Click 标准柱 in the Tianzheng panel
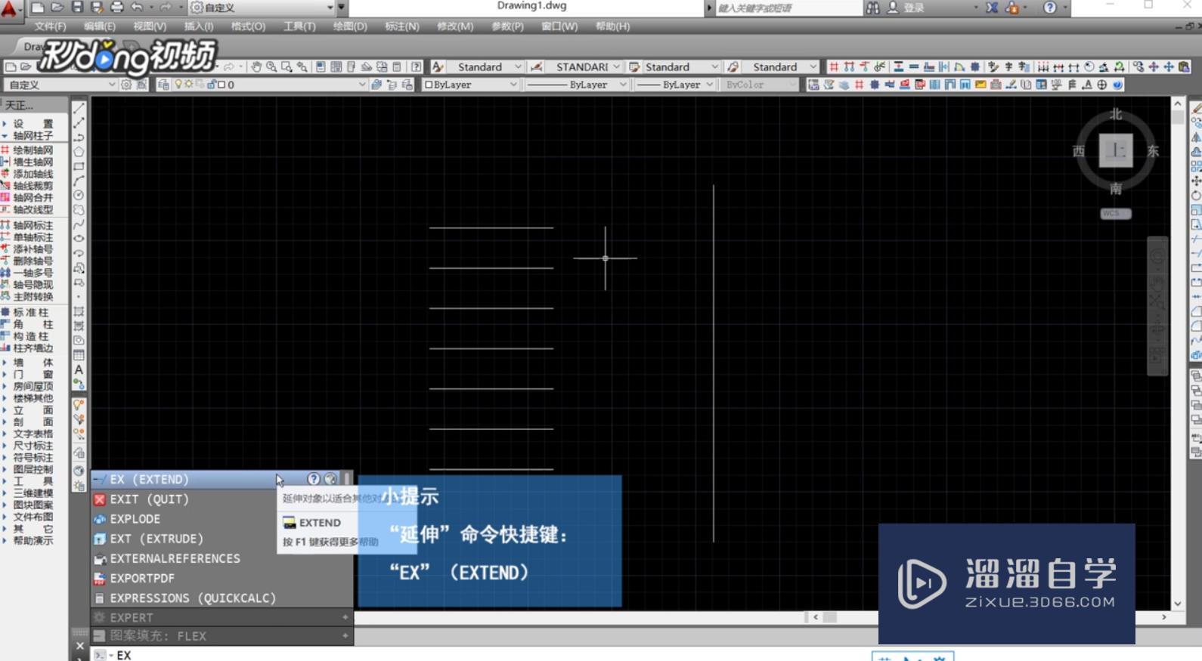 pos(31,313)
